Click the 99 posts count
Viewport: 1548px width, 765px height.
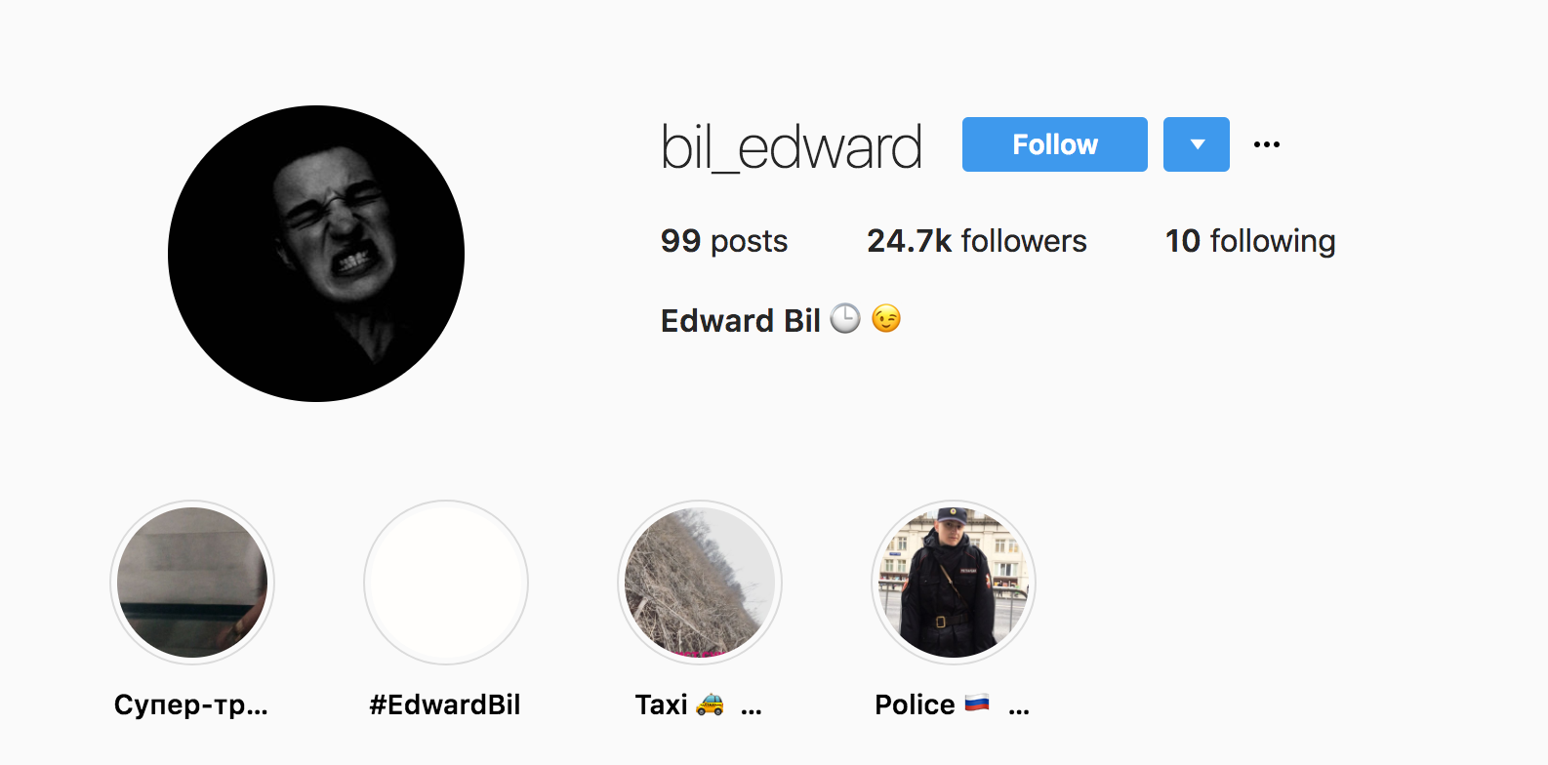724,241
